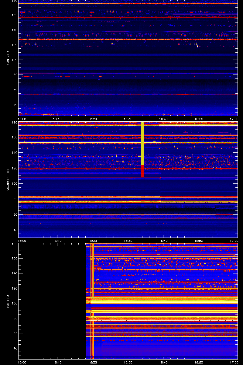This screenshot has width=243, height=365.
Task: Select the 140 tick on Palehua axis
Action: point(14,273)
